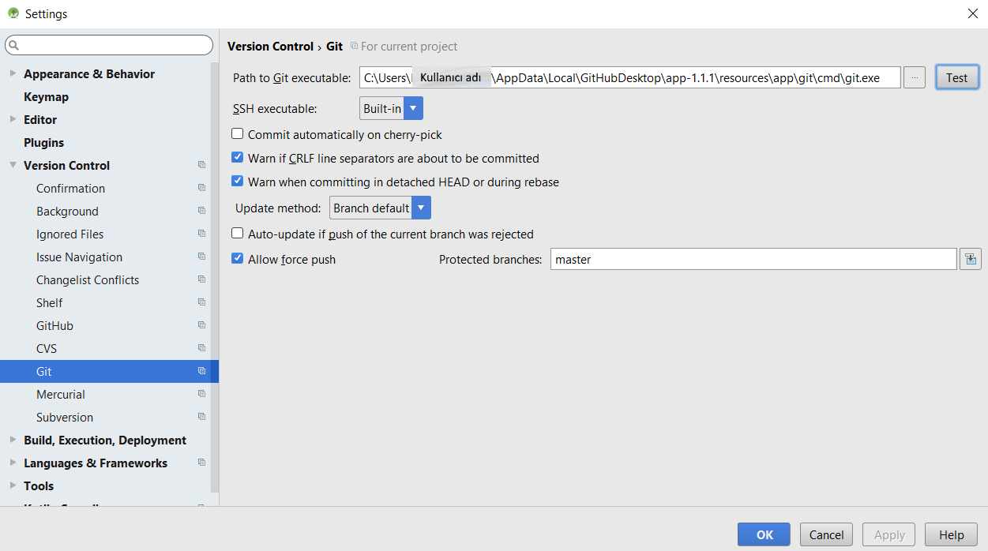Open Help for the Git settings page

[951, 534]
